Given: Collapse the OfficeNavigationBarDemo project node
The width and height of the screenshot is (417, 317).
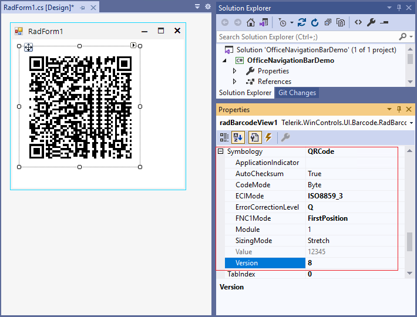Looking at the screenshot, I should [x=224, y=60].
